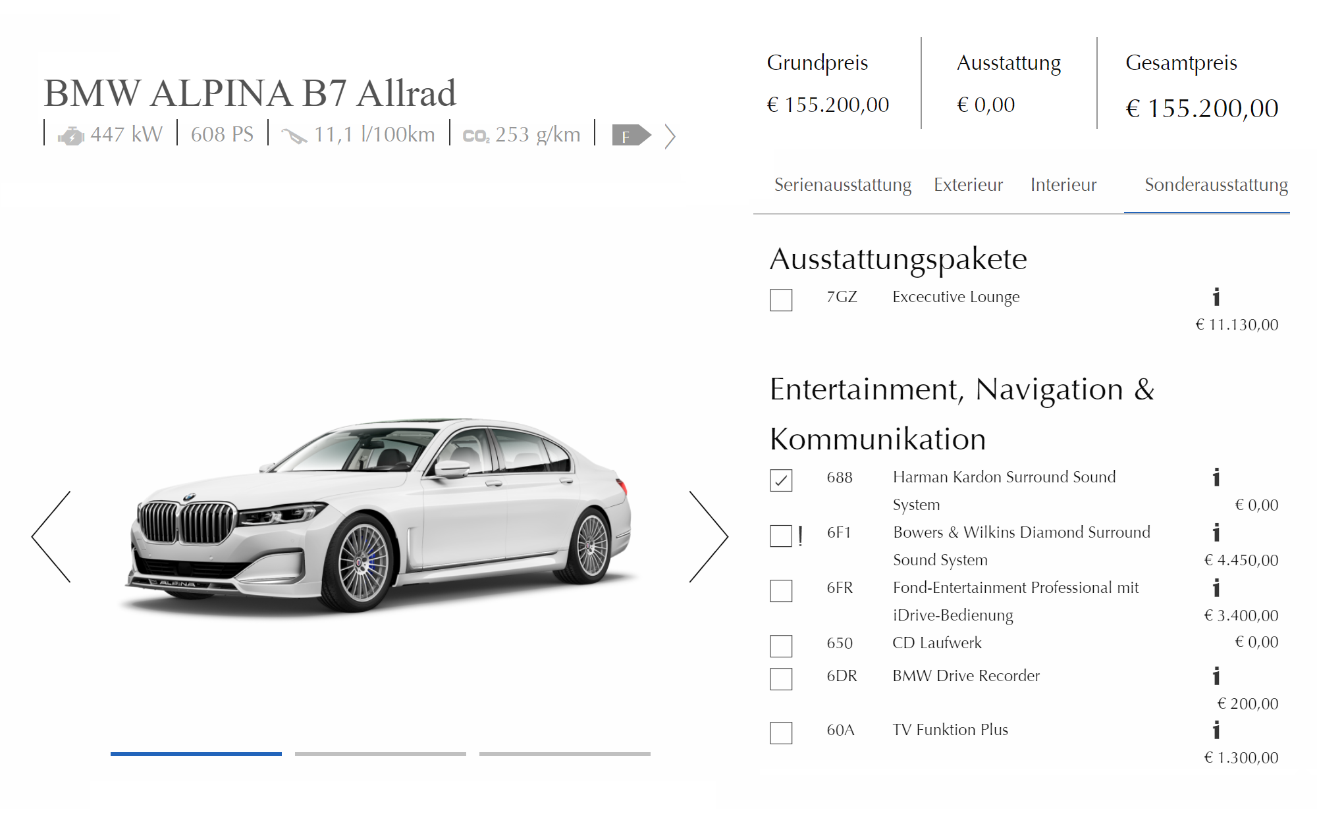Enable the 6FR Fond-Entertainment checkbox

click(781, 591)
